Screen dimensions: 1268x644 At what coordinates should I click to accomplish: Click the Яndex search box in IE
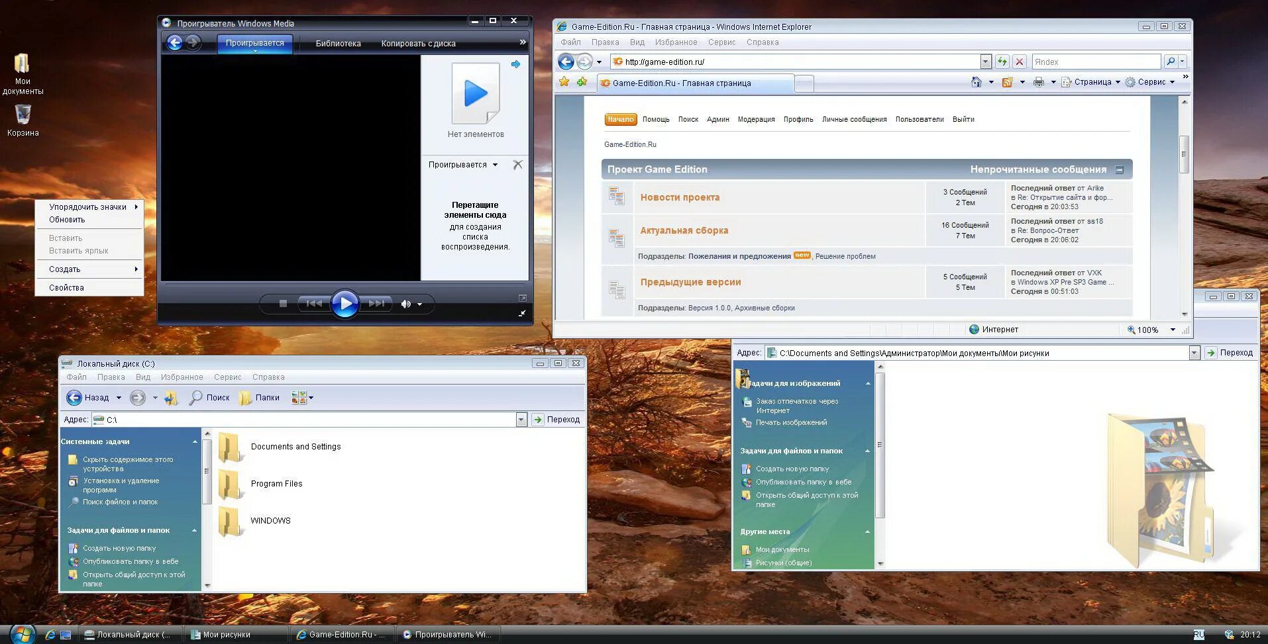point(1096,62)
